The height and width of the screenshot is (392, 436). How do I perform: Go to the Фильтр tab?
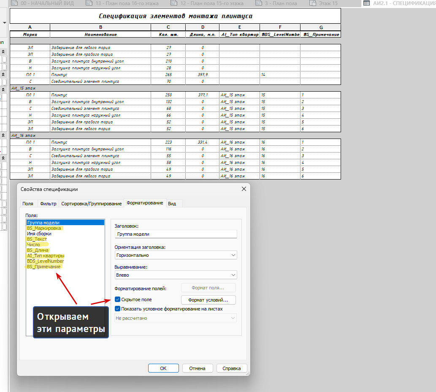(48, 204)
